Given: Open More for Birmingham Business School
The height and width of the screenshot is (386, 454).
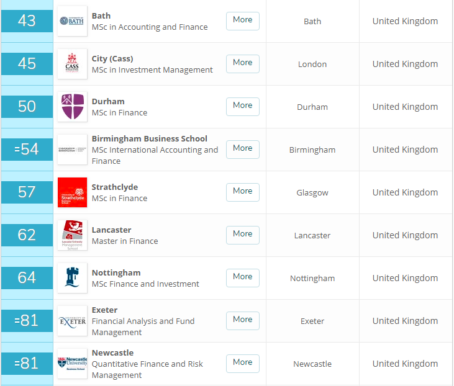Looking at the screenshot, I should 242,148.
